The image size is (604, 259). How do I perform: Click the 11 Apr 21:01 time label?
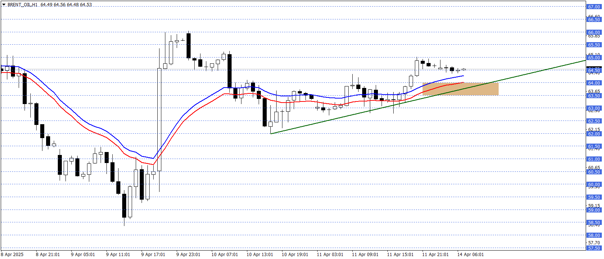pyautogui.click(x=435, y=255)
